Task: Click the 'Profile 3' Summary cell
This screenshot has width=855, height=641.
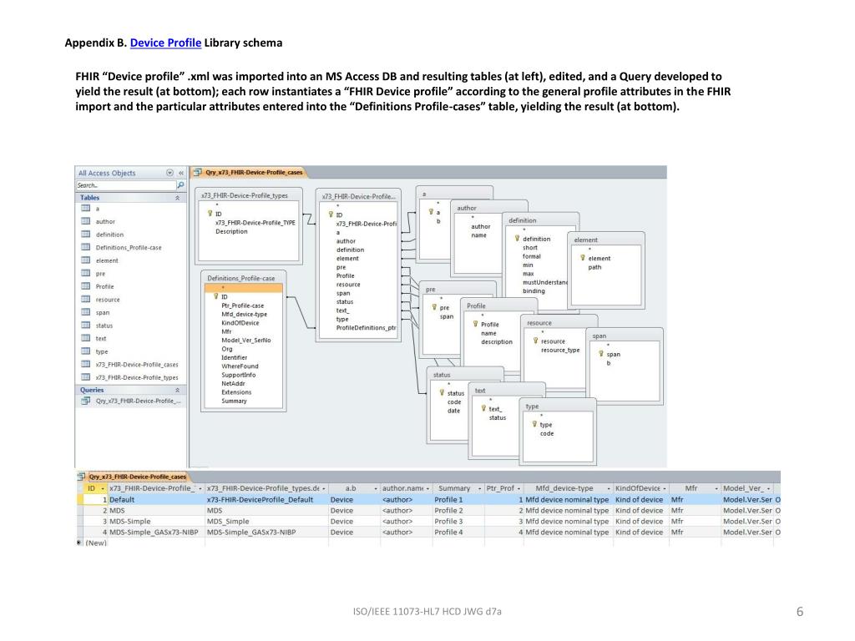Action: [x=458, y=521]
